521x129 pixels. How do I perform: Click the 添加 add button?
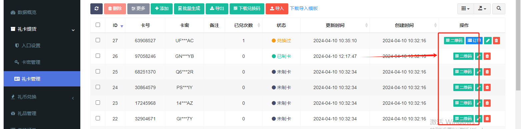(x=162, y=9)
